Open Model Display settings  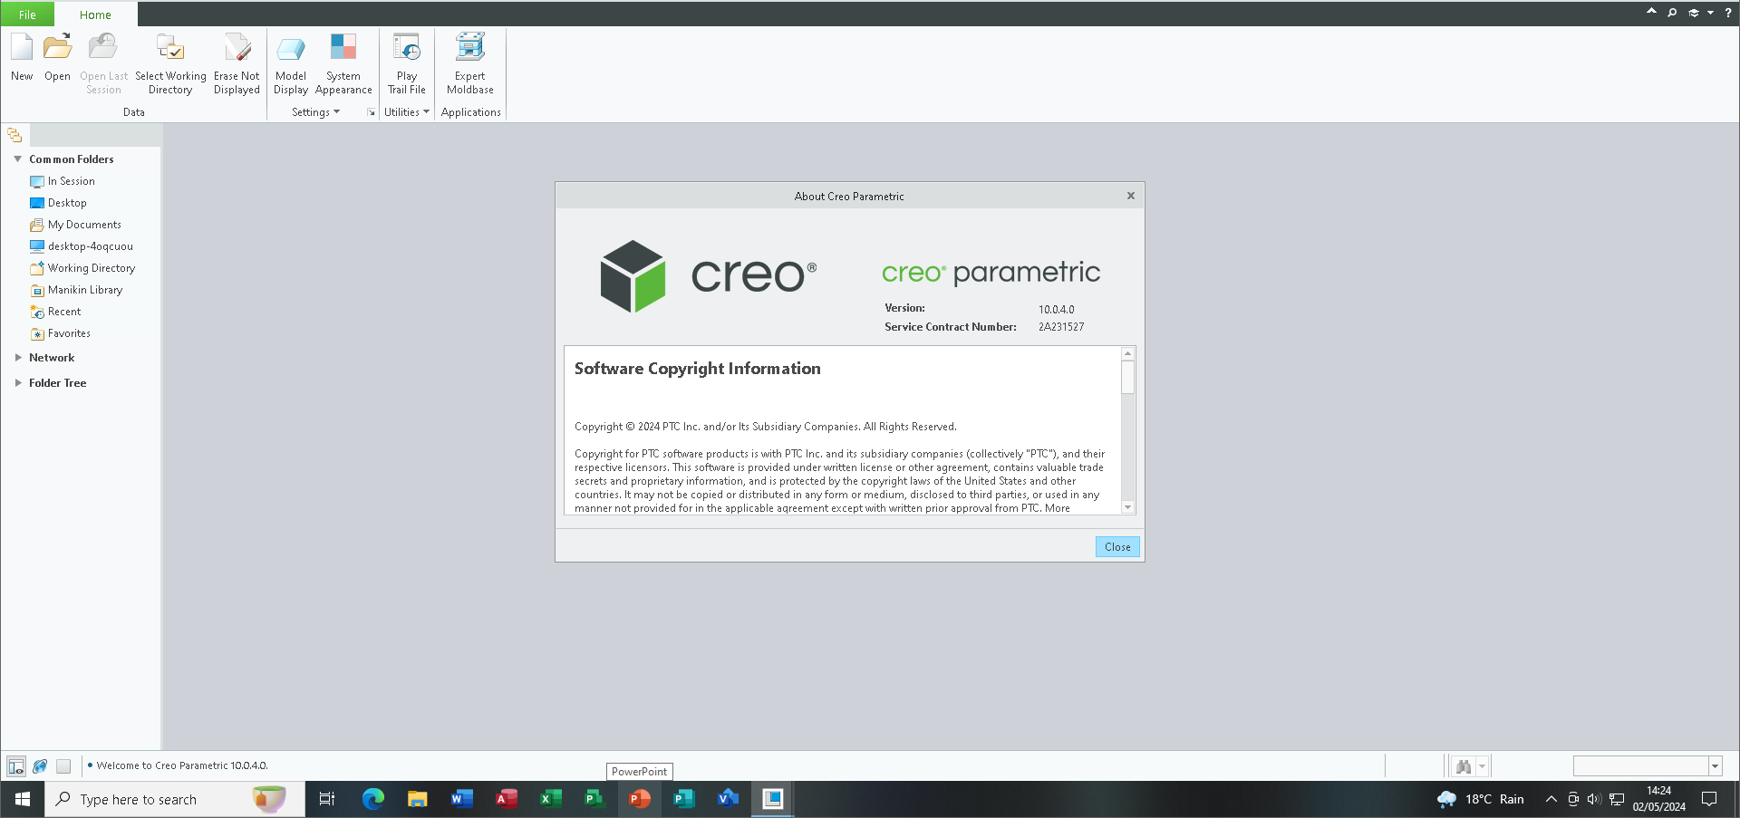[291, 63]
